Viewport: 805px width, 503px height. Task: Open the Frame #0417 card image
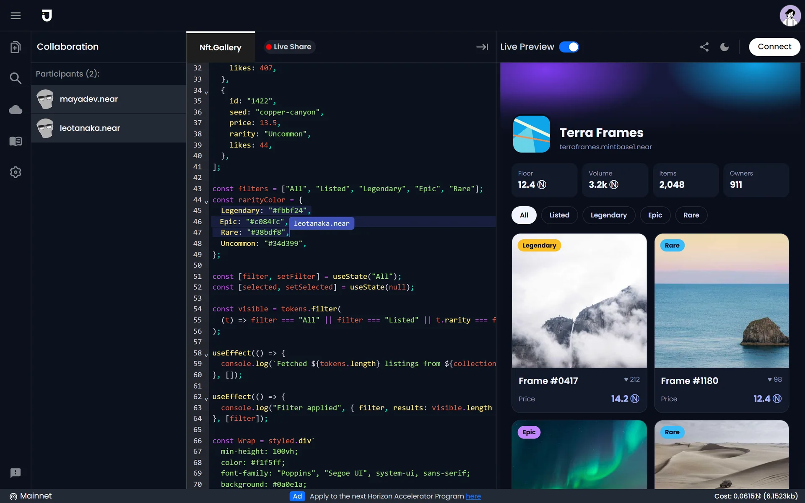click(x=579, y=301)
